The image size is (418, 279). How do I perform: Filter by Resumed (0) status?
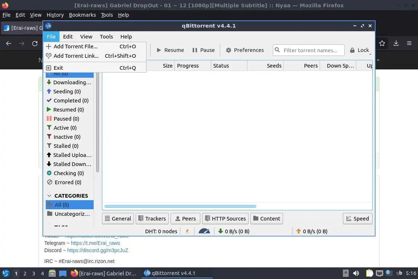point(70,110)
